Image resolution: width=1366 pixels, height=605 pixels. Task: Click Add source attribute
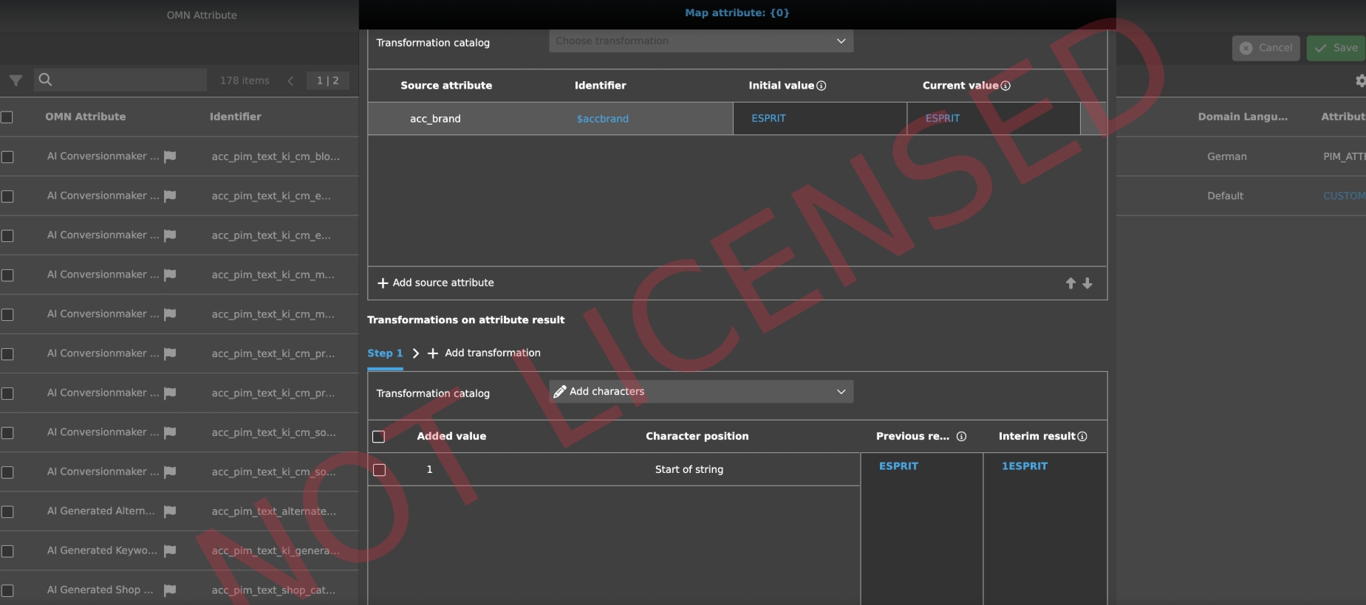pos(435,283)
